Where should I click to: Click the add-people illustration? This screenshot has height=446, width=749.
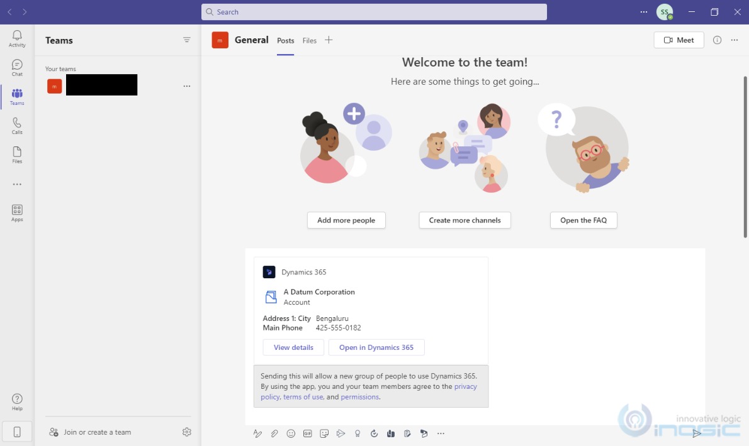[x=346, y=143]
